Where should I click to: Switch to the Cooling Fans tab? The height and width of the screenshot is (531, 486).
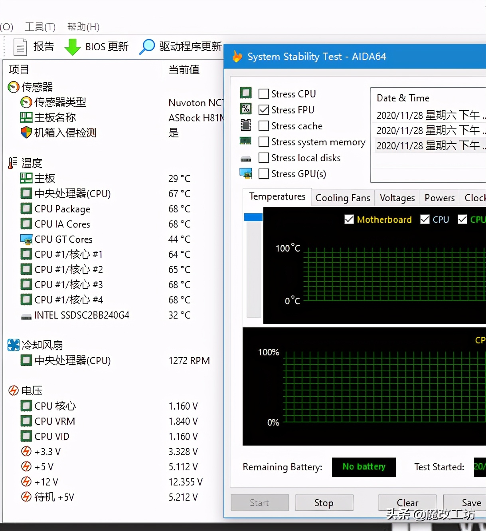342,198
